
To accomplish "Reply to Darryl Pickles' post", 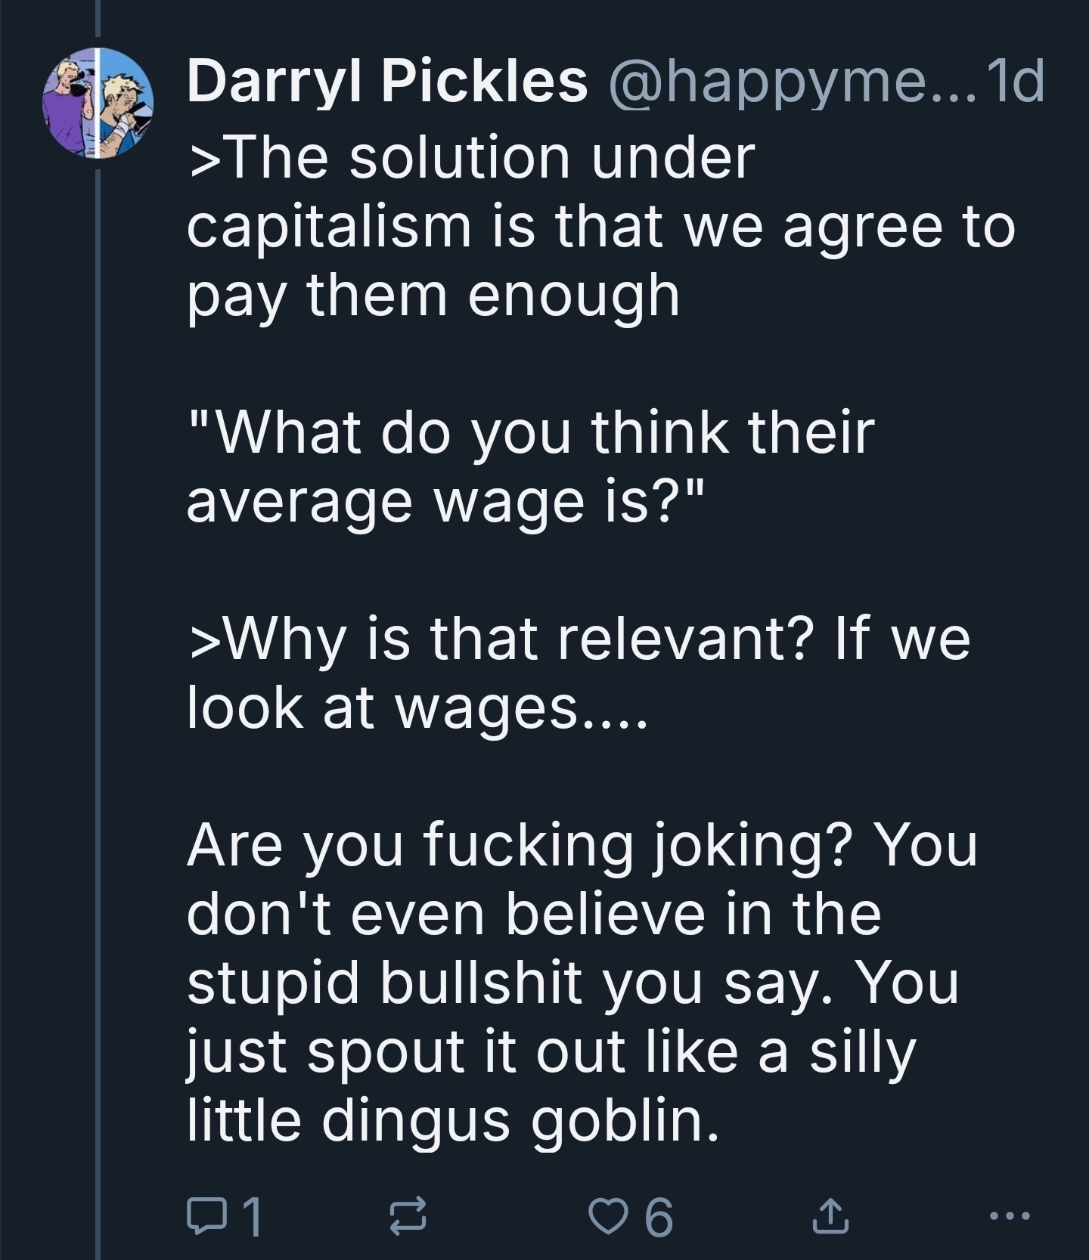I will (x=203, y=1215).
